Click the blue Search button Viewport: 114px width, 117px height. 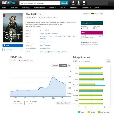point(64,3)
